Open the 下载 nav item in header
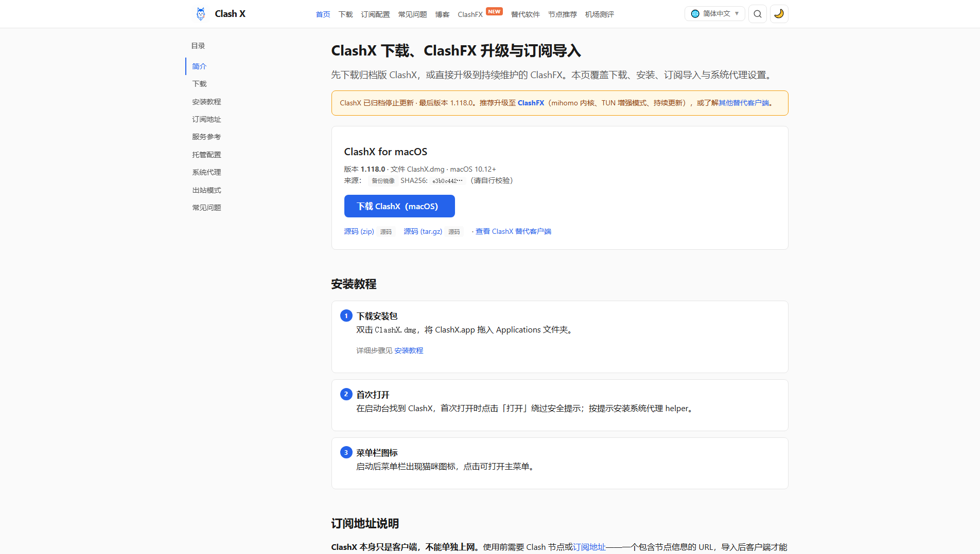This screenshot has height=554, width=980. 345,14
